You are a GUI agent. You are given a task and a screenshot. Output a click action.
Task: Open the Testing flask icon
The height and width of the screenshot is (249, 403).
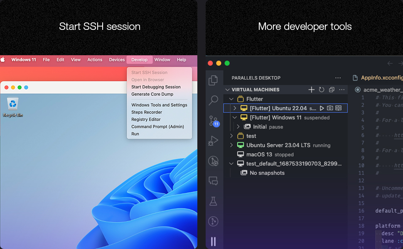[213, 201]
